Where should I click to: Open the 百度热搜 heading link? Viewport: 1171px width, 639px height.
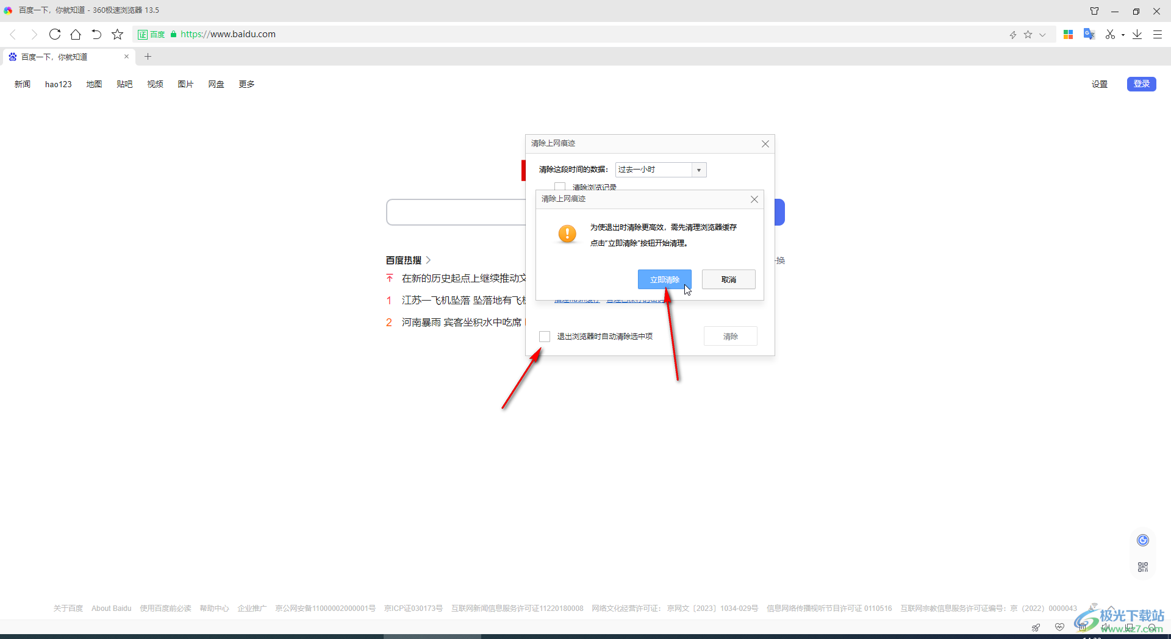pos(409,260)
